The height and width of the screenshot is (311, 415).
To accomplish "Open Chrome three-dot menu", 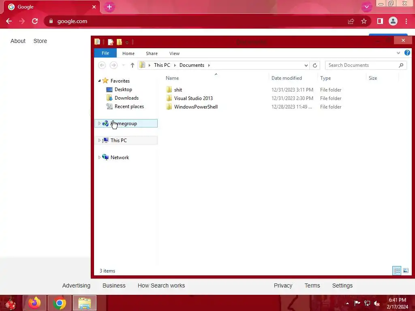I will point(406,21).
